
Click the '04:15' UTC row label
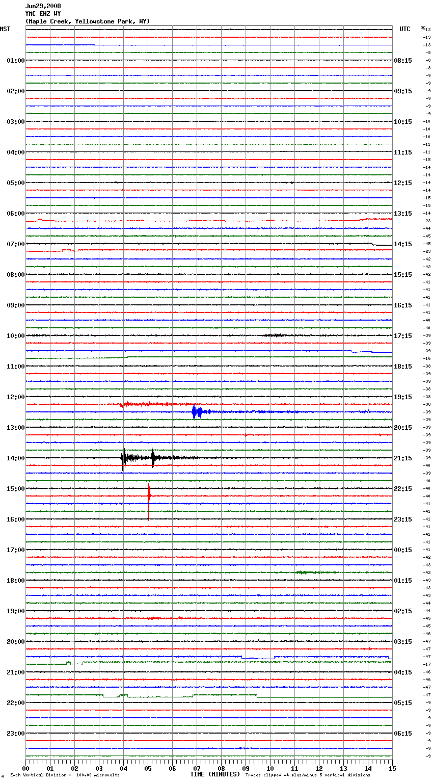click(403, 672)
